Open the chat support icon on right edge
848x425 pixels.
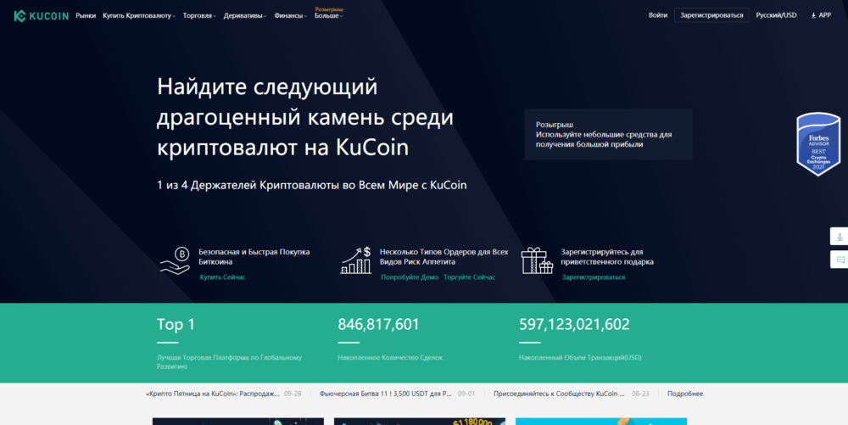coord(840,260)
